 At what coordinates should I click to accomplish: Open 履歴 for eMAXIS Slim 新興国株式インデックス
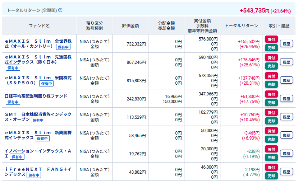[x=286, y=135]
